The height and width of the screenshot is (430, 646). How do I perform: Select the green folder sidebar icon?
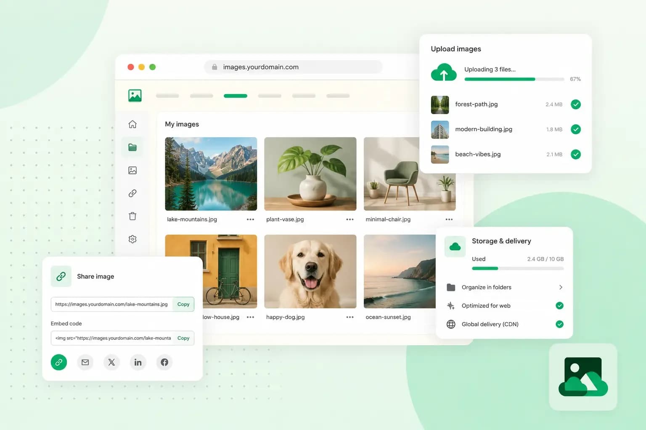132,147
